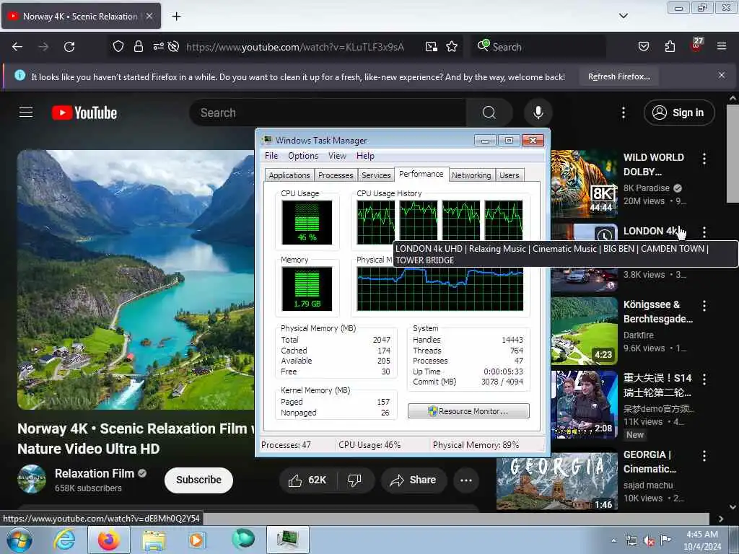Open YouTube guide hamburger menu
The image size is (739, 554).
click(x=26, y=113)
